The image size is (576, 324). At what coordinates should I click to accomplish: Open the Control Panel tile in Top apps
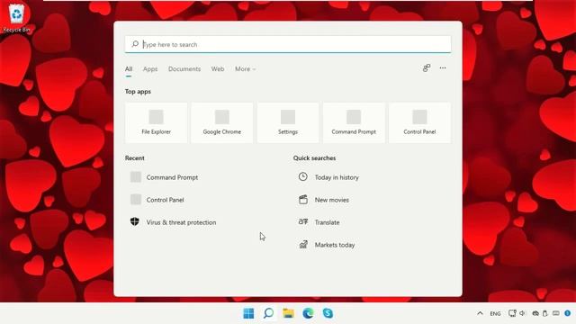419,122
